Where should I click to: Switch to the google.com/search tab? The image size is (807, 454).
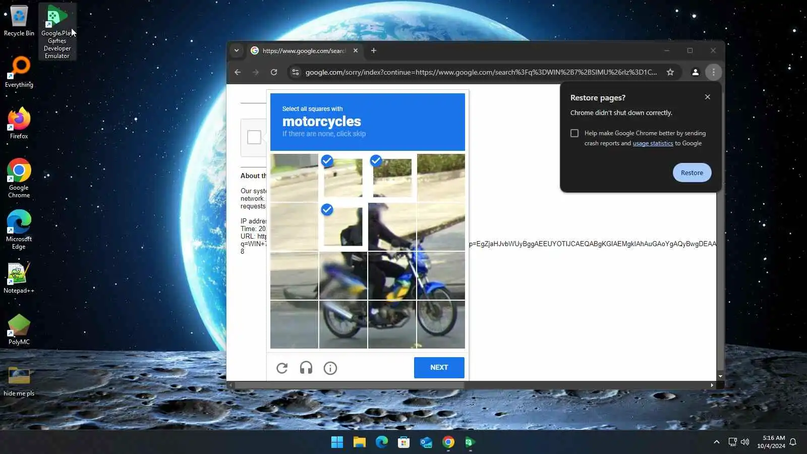(x=304, y=50)
